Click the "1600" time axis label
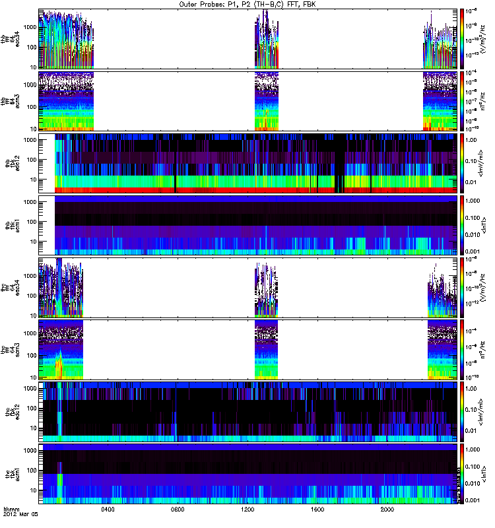 [317, 510]
